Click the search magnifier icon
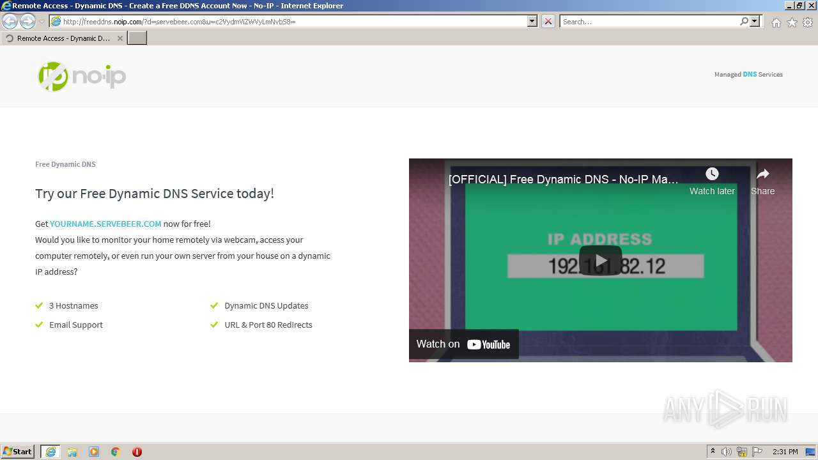This screenshot has width=818, height=460. click(744, 21)
